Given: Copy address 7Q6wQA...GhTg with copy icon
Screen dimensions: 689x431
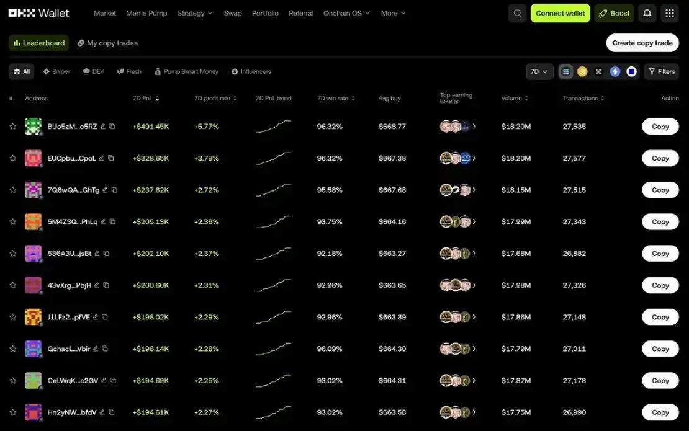Looking at the screenshot, I should (115, 190).
